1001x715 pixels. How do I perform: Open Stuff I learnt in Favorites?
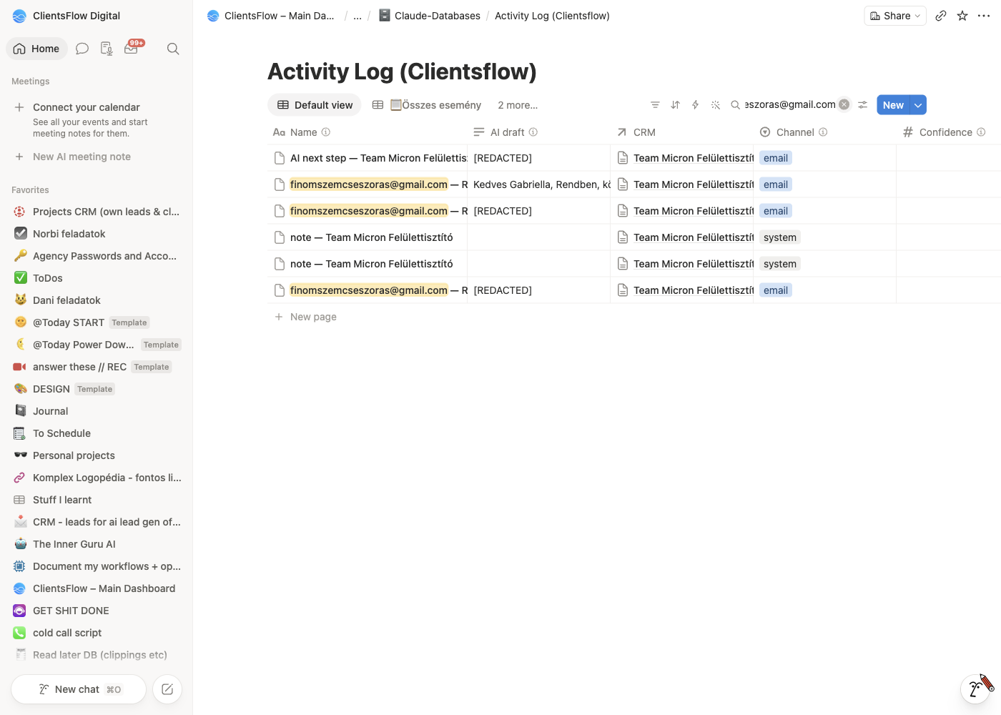[x=97, y=500]
